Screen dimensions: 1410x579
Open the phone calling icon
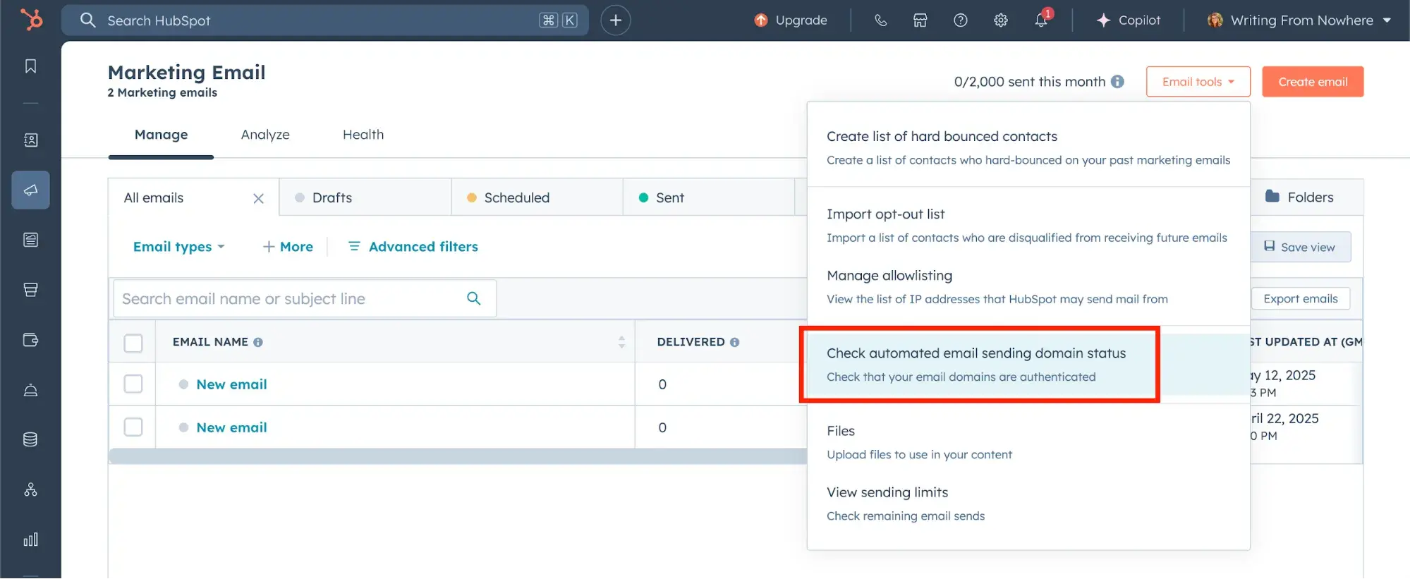(x=880, y=20)
